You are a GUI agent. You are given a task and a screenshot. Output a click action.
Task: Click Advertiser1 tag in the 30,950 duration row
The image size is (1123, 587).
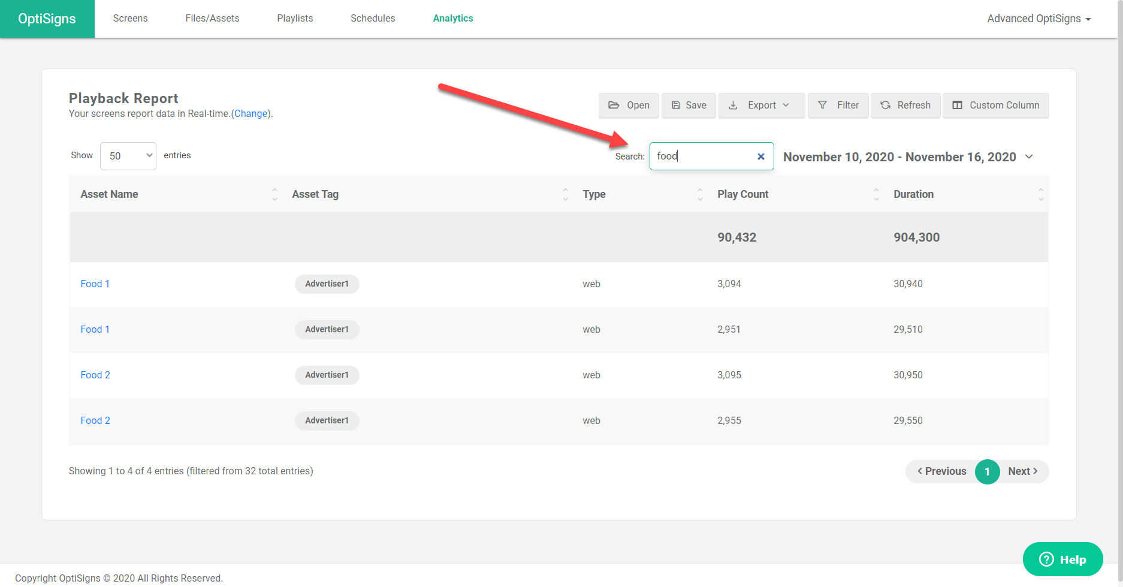327,375
